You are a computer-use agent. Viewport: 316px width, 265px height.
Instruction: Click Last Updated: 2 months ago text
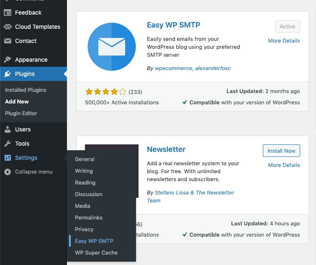(263, 91)
